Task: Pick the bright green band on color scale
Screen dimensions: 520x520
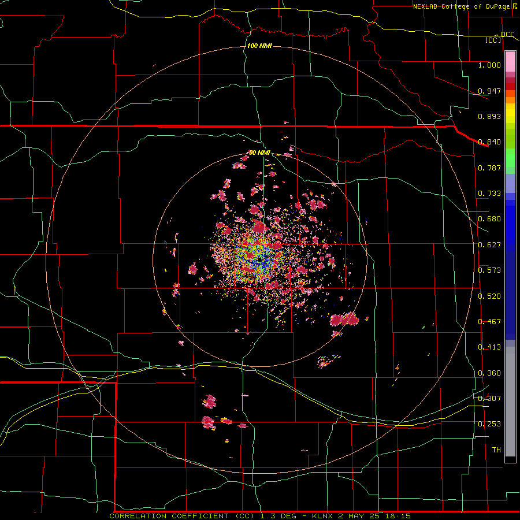Action: point(510,158)
